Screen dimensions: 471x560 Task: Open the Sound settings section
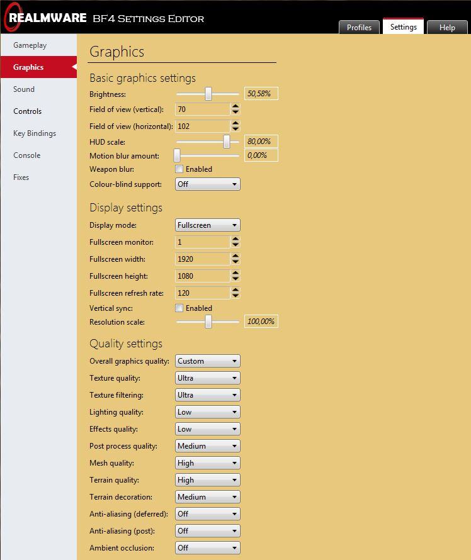click(38, 89)
